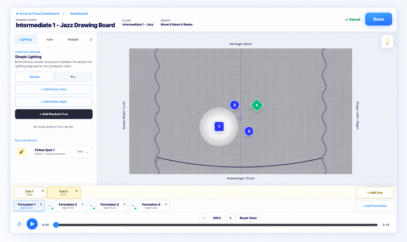
Task: Click Add Follow Spot
Action: click(x=54, y=102)
